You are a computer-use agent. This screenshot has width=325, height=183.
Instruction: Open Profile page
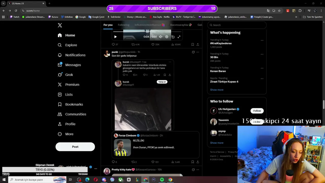coord(67,124)
